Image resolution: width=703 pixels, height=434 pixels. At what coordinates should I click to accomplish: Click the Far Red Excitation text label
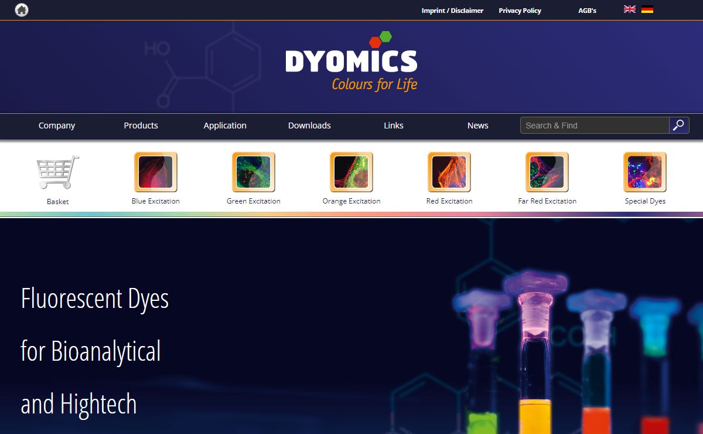click(x=547, y=201)
